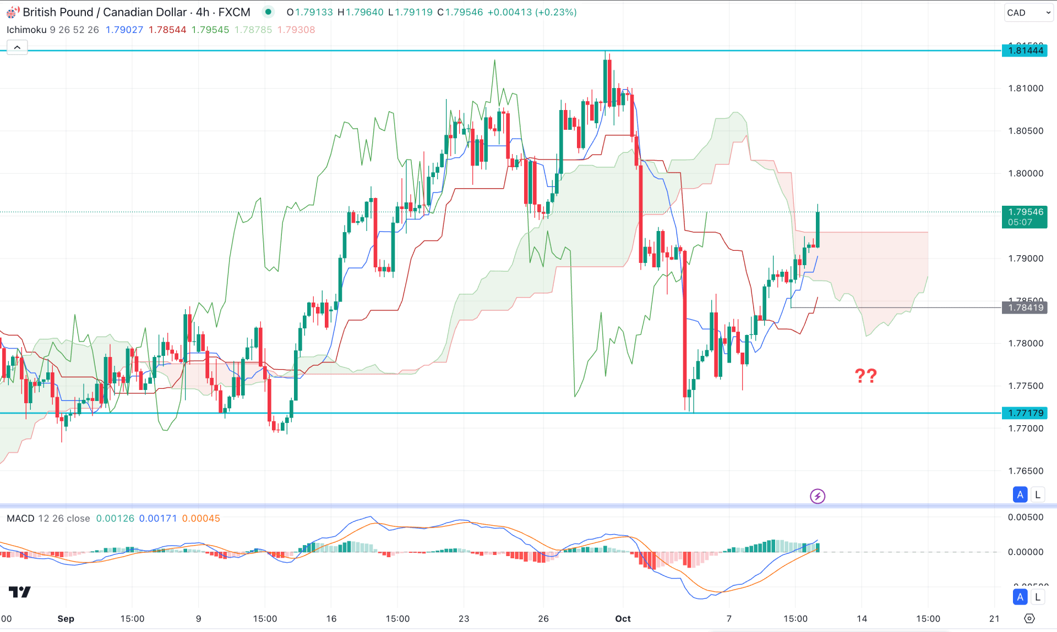Click the 1.76500 price axis label
The image size is (1057, 632).
(1026, 471)
